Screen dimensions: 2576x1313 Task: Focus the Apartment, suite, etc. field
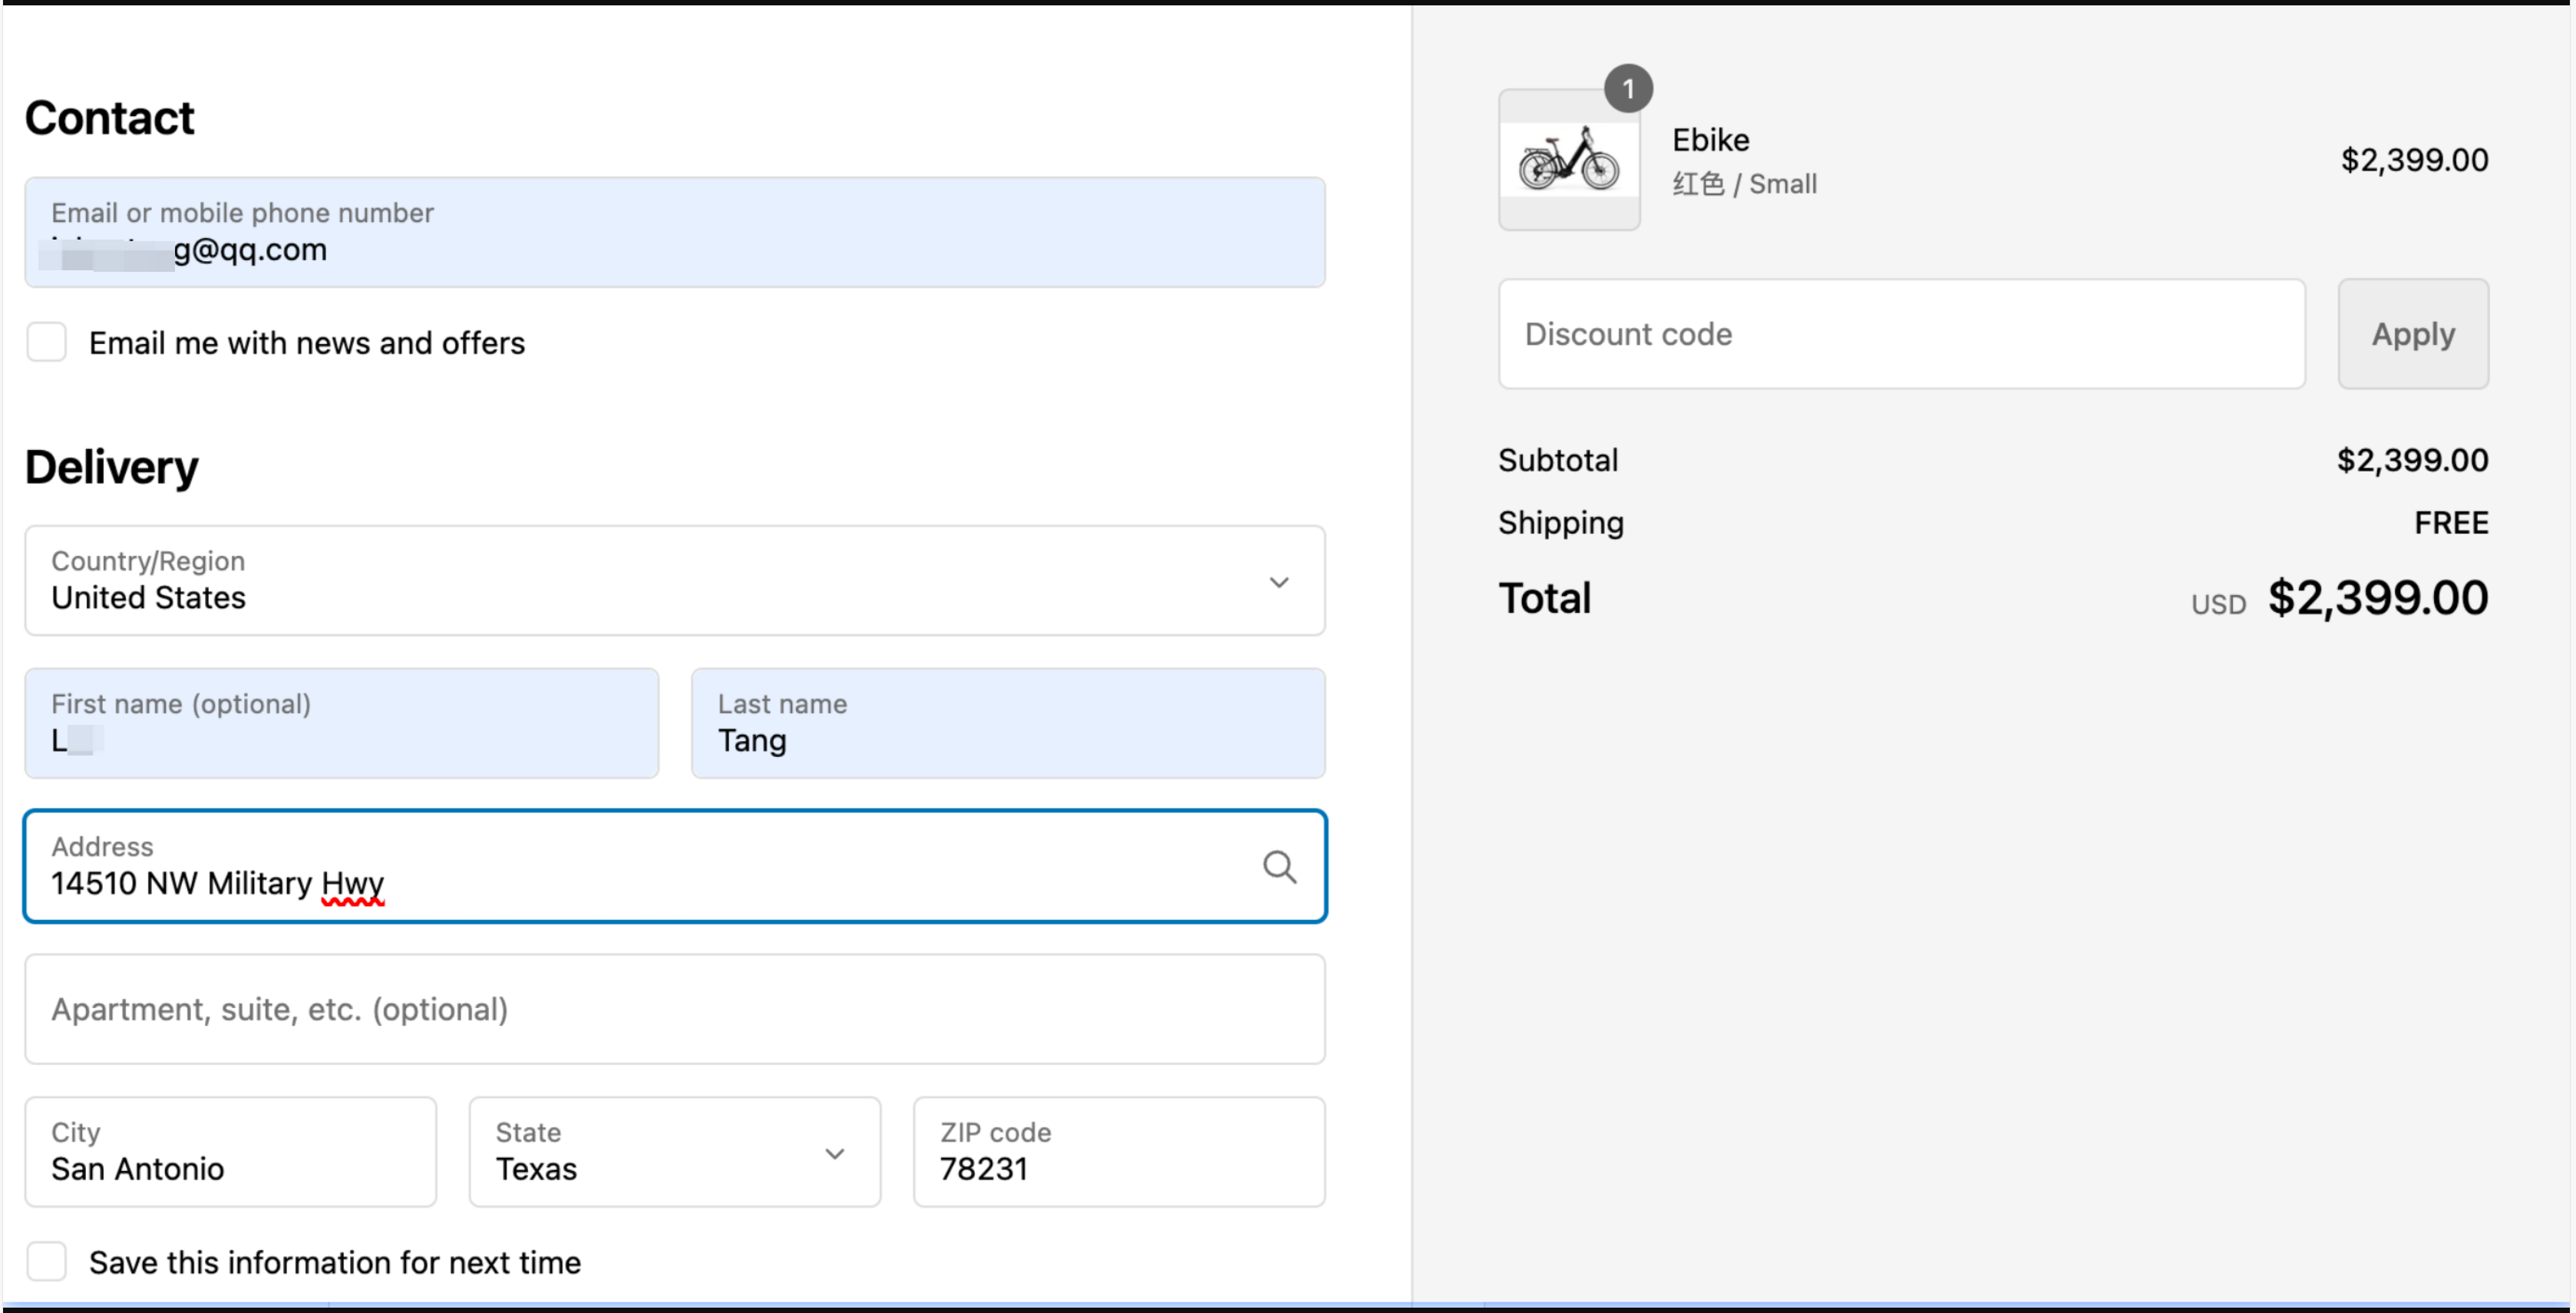click(x=674, y=1010)
